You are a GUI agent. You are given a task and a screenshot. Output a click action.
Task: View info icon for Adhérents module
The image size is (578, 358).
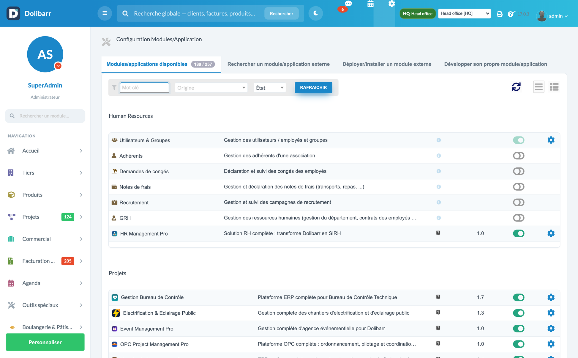439,156
